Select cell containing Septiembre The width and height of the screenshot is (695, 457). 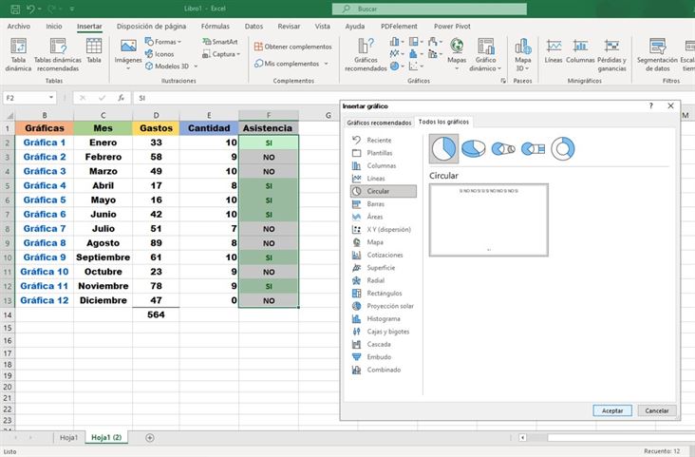103,257
